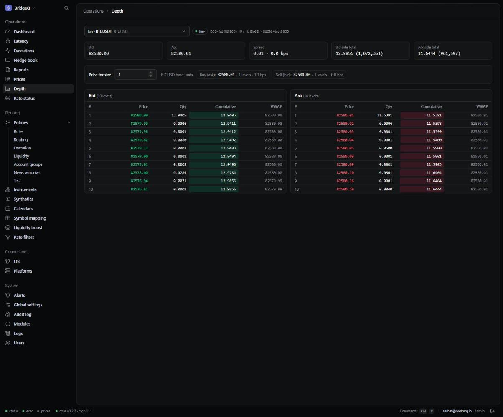Click the logout icon in status bar
This screenshot has height=417, width=503.
(x=492, y=411)
